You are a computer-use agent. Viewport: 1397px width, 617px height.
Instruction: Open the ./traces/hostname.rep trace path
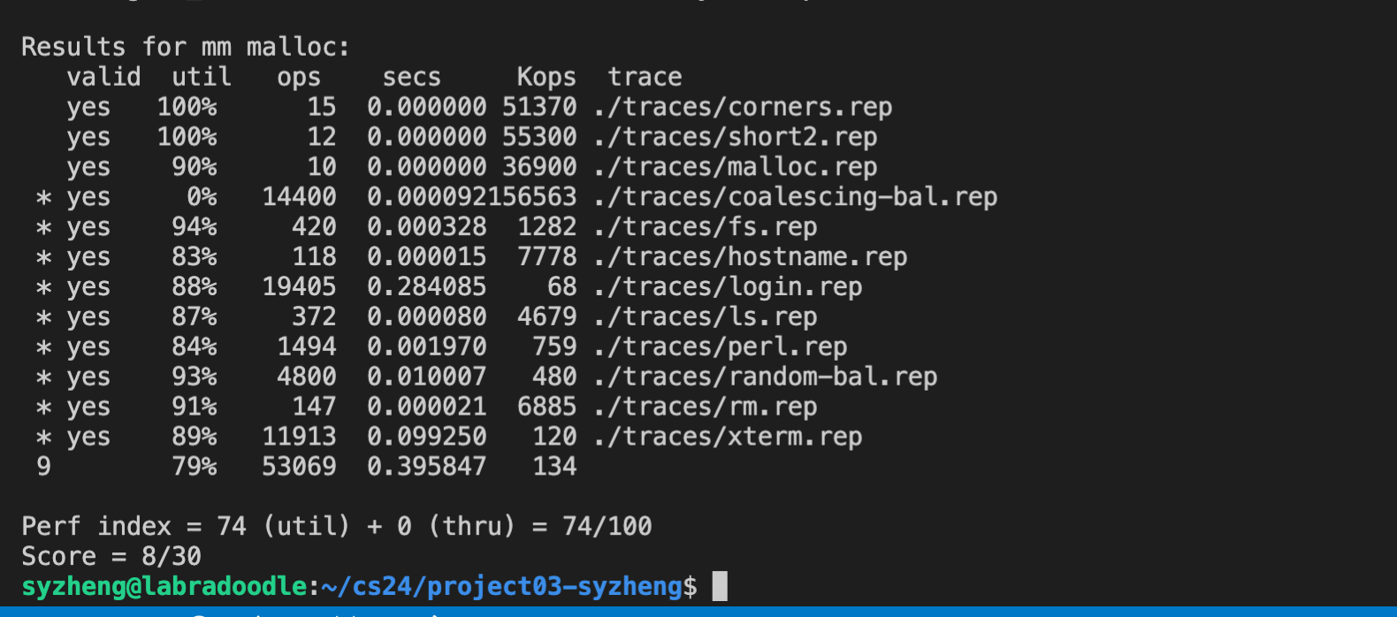pos(751,257)
